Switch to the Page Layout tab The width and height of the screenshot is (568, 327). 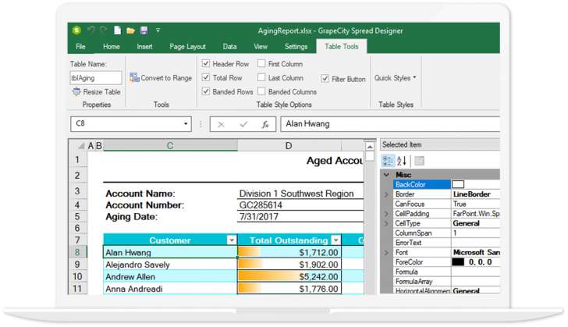(x=187, y=46)
